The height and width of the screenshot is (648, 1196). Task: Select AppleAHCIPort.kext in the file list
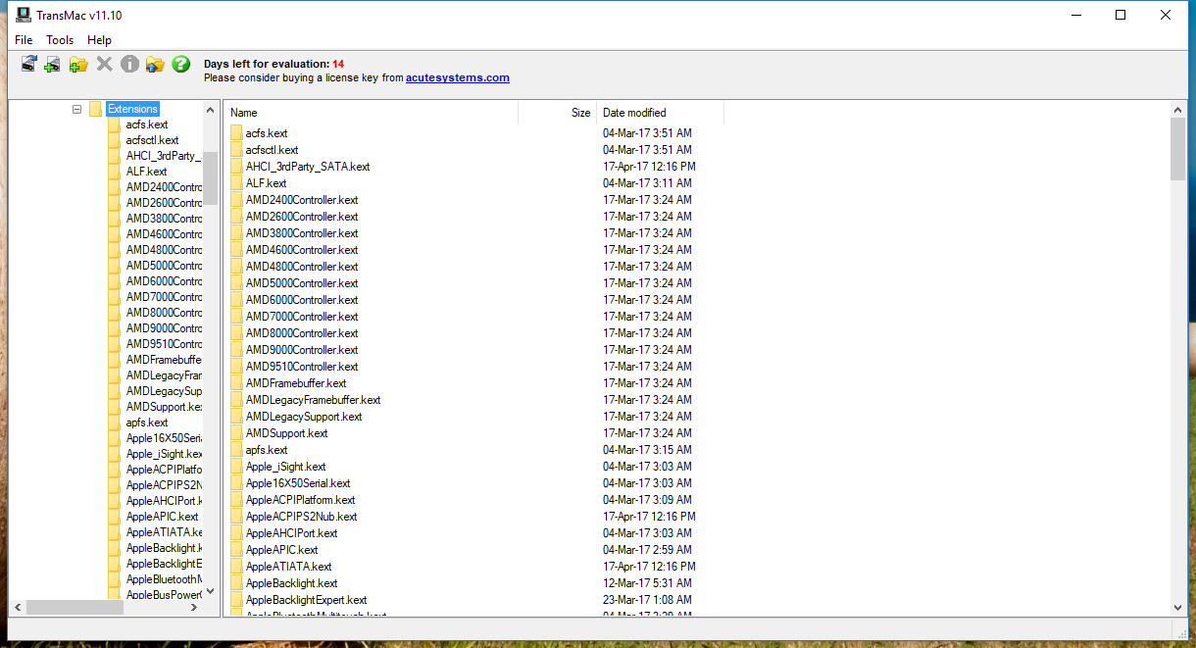(291, 533)
